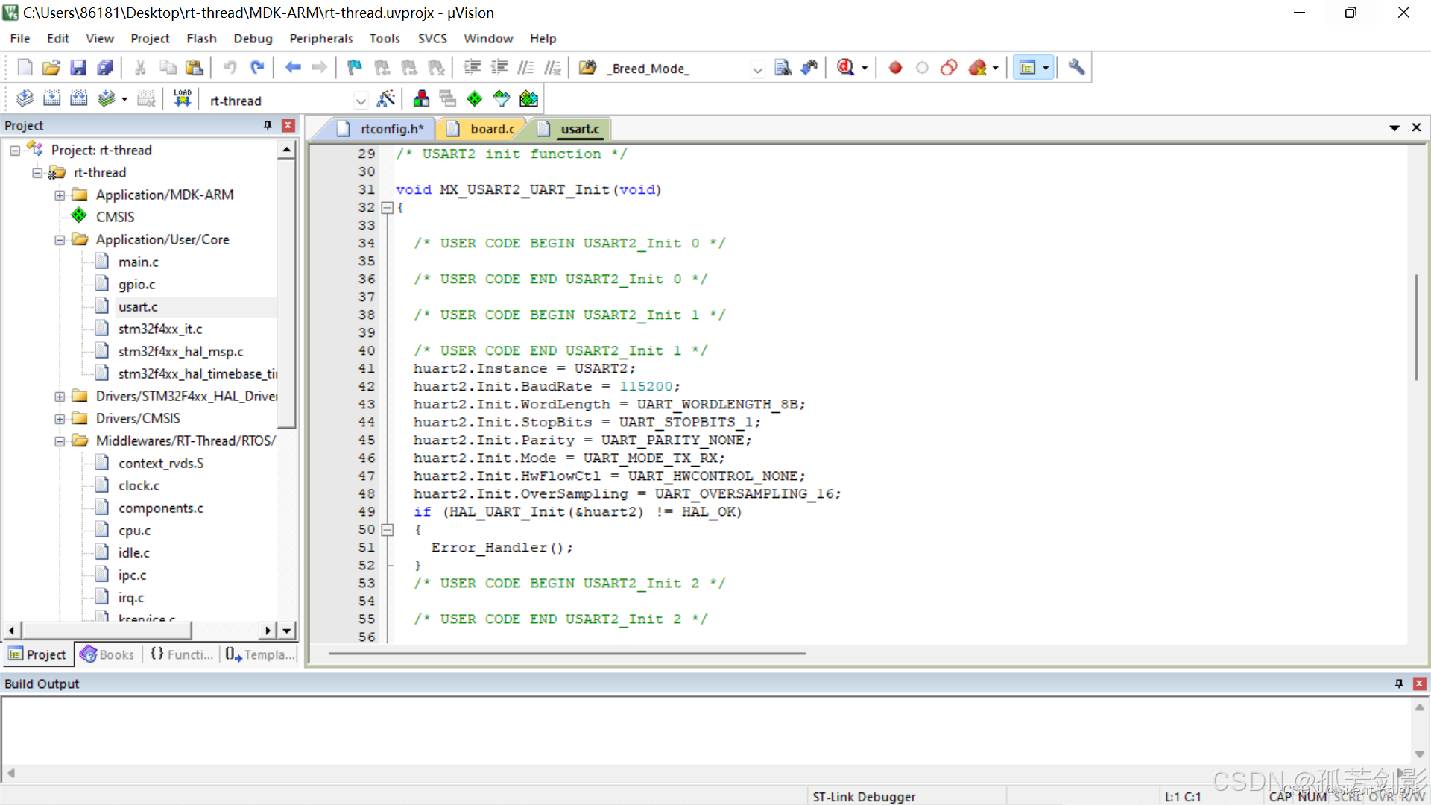Viewport: 1431px width, 805px height.
Task: Open the Peripherals menu
Action: [x=320, y=38]
